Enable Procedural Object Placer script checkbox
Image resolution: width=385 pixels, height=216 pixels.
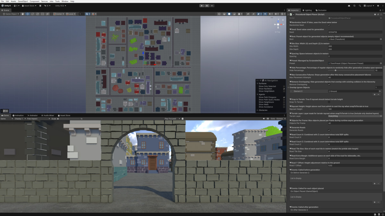[x=294, y=14]
